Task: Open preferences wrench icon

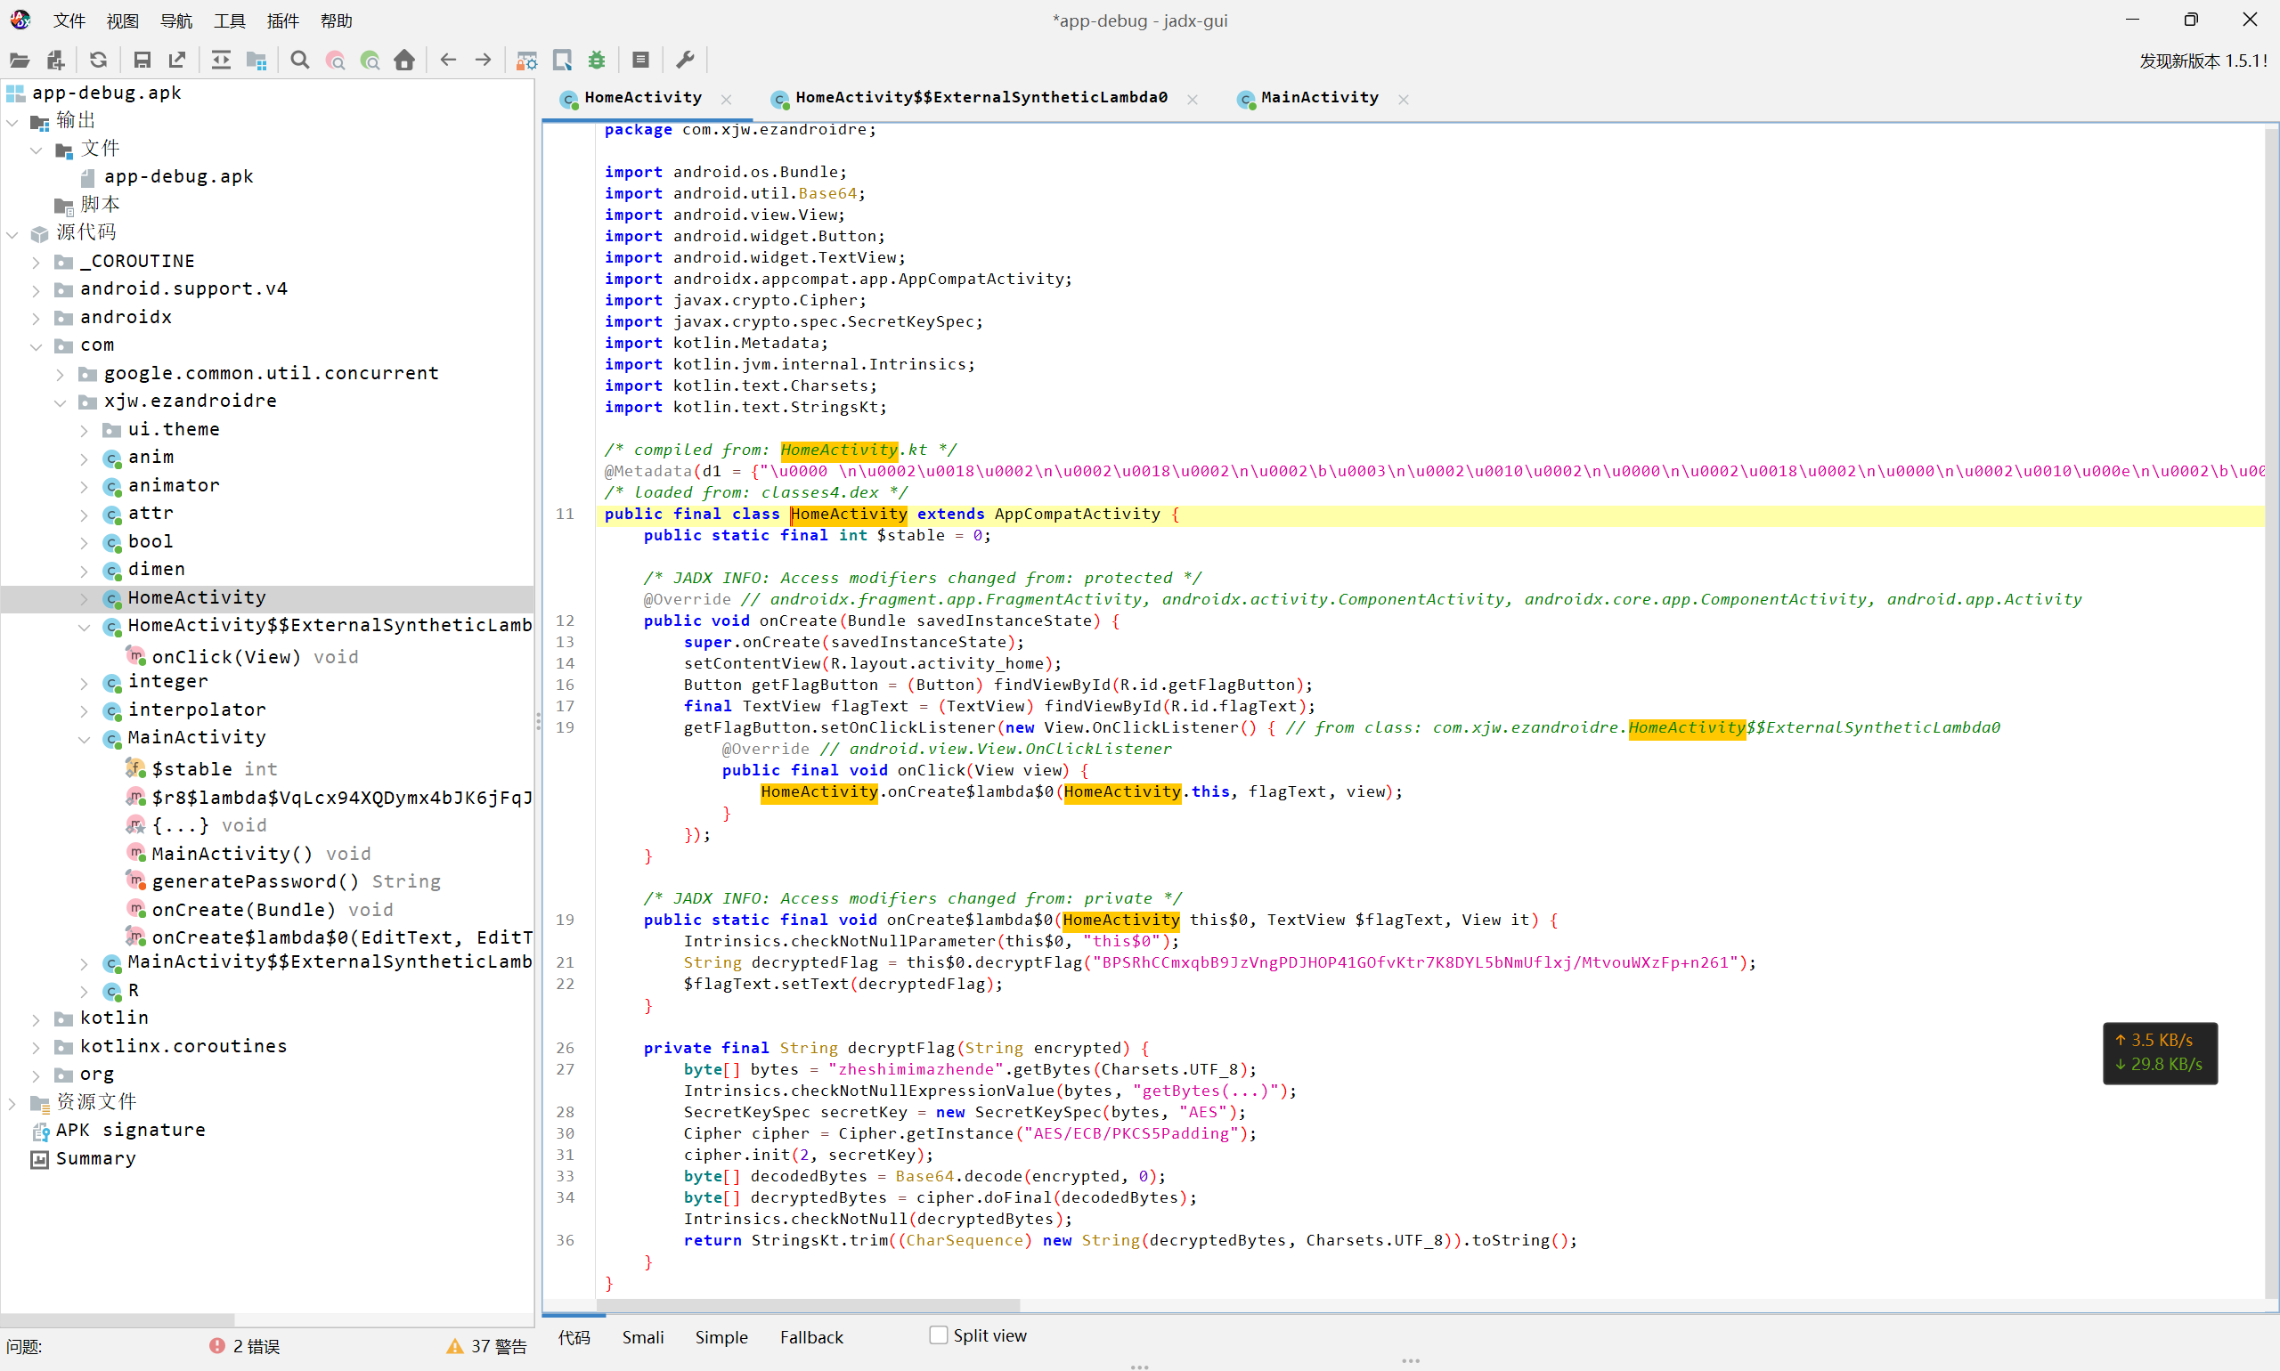Action: coord(685,60)
